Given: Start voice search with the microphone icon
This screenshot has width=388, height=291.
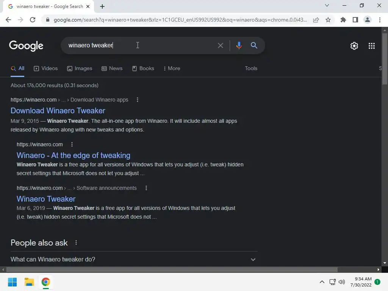Looking at the screenshot, I should [239, 45].
